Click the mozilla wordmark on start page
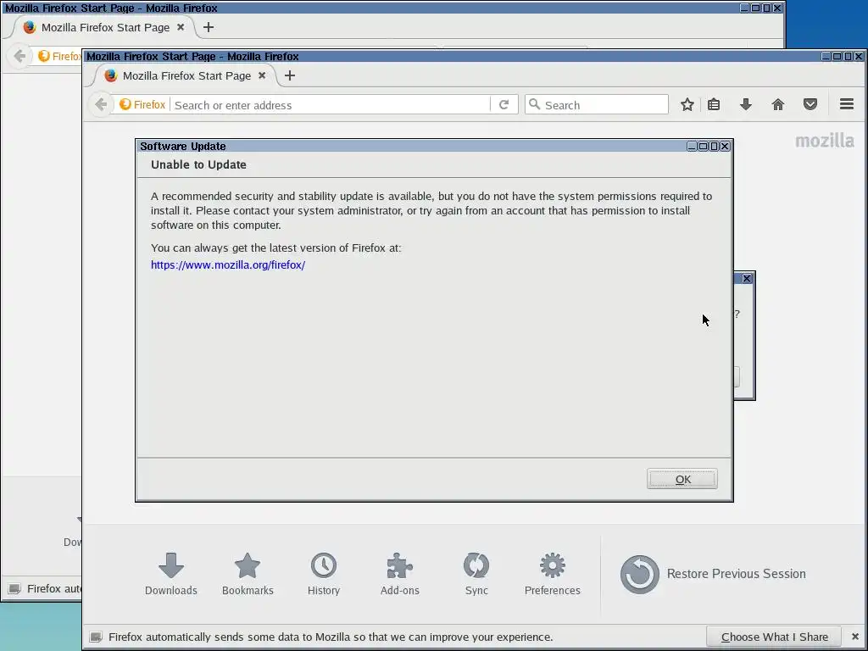The height and width of the screenshot is (651, 868). pos(824,141)
